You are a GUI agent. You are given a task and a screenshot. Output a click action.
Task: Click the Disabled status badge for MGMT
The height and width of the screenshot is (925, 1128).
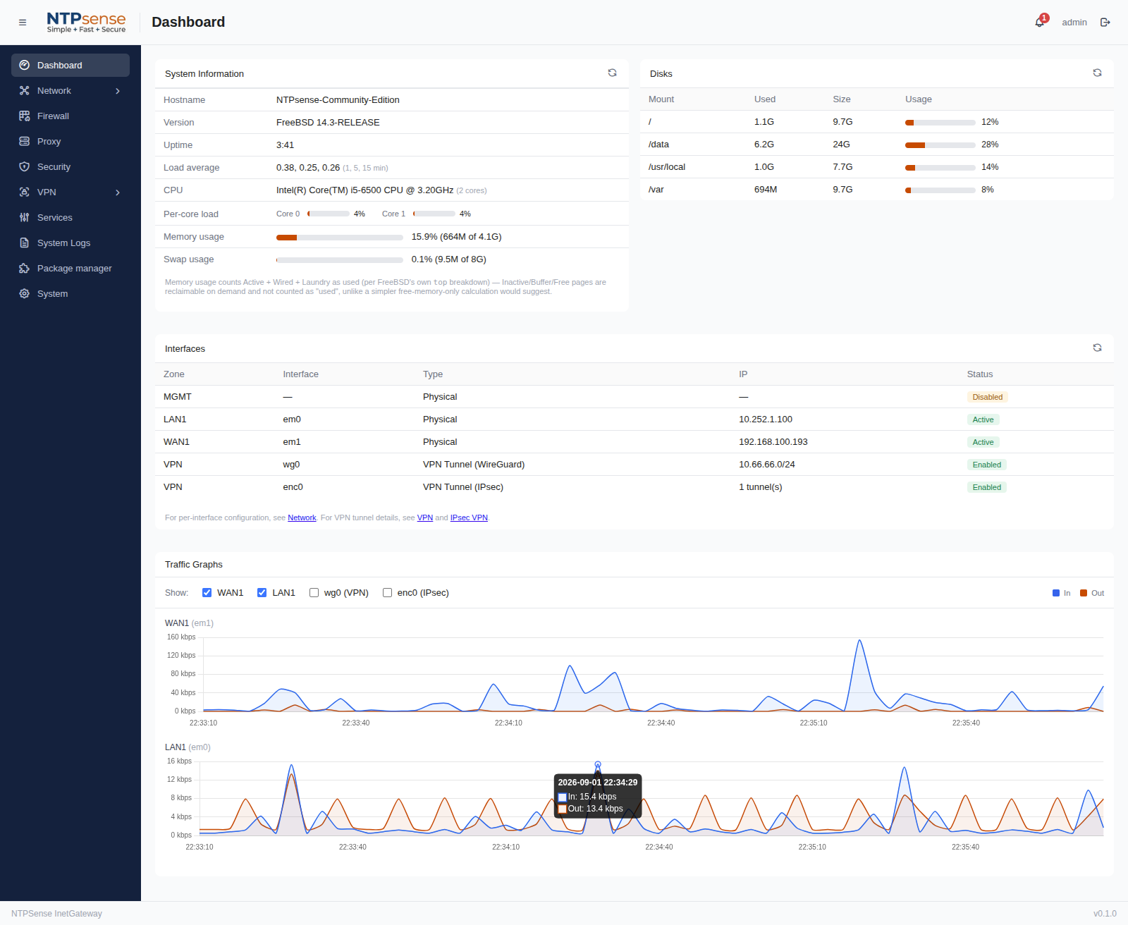click(987, 397)
